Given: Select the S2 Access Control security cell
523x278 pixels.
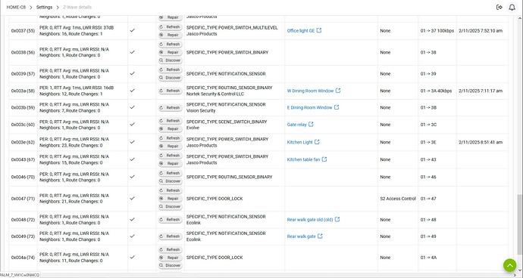Looking at the screenshot, I should click(398, 199).
